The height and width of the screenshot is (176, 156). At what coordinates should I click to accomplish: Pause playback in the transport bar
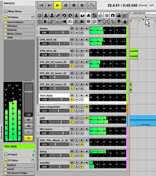[x=66, y=5]
